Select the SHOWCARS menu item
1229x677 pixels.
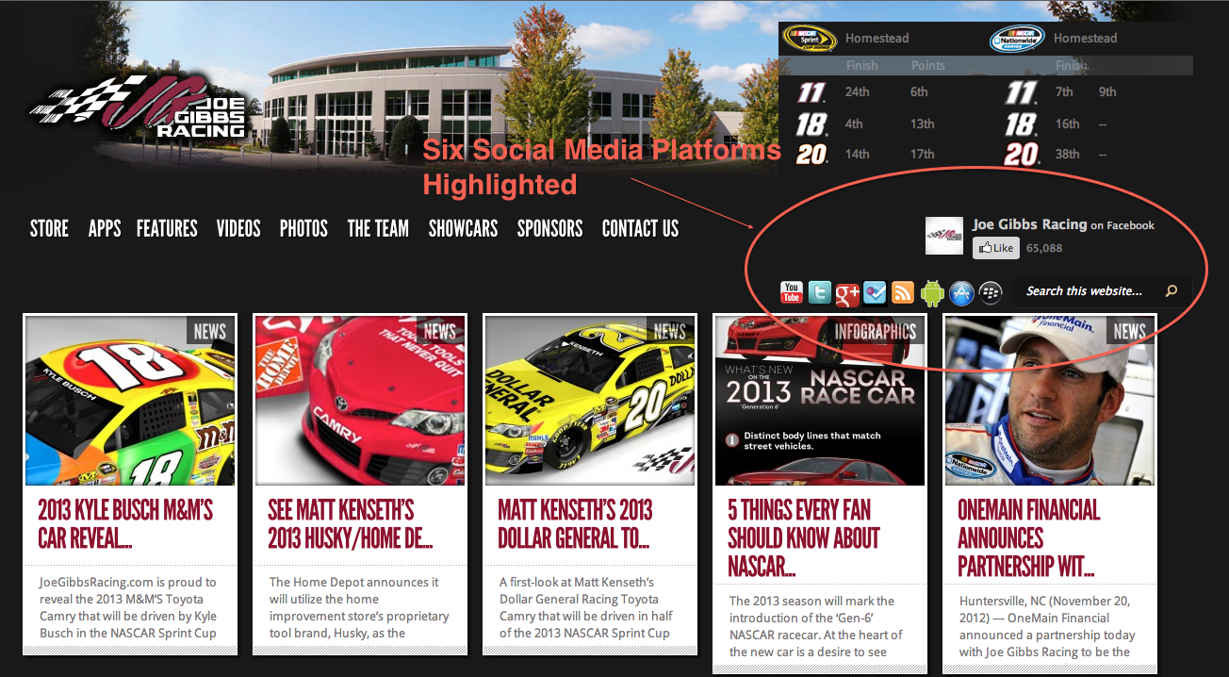(463, 228)
